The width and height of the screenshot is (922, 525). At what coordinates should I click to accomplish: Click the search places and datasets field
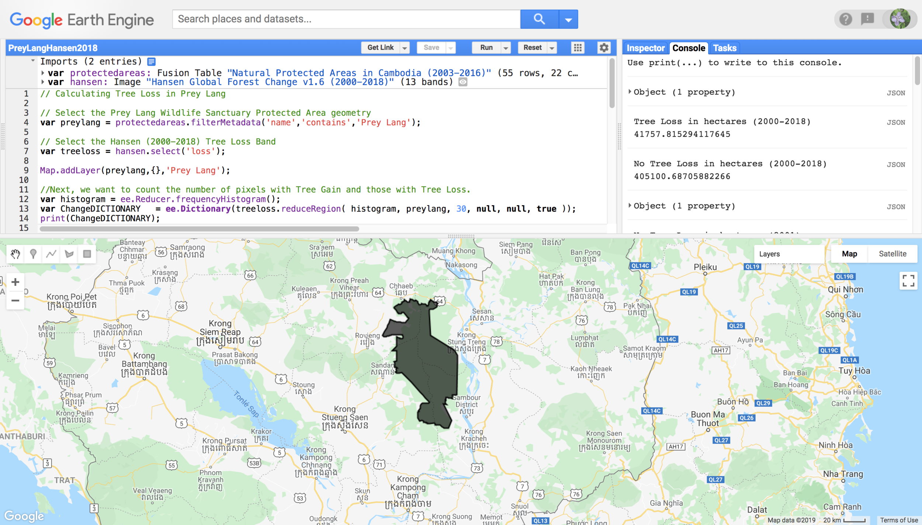[x=346, y=19]
